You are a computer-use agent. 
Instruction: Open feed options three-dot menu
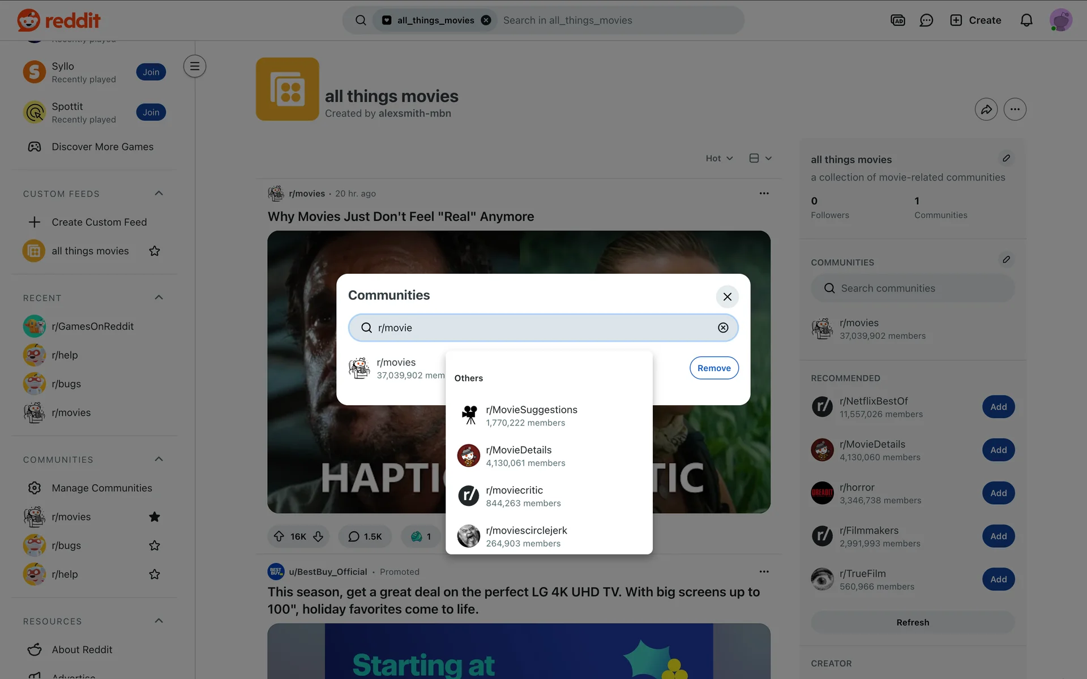pos(1015,109)
